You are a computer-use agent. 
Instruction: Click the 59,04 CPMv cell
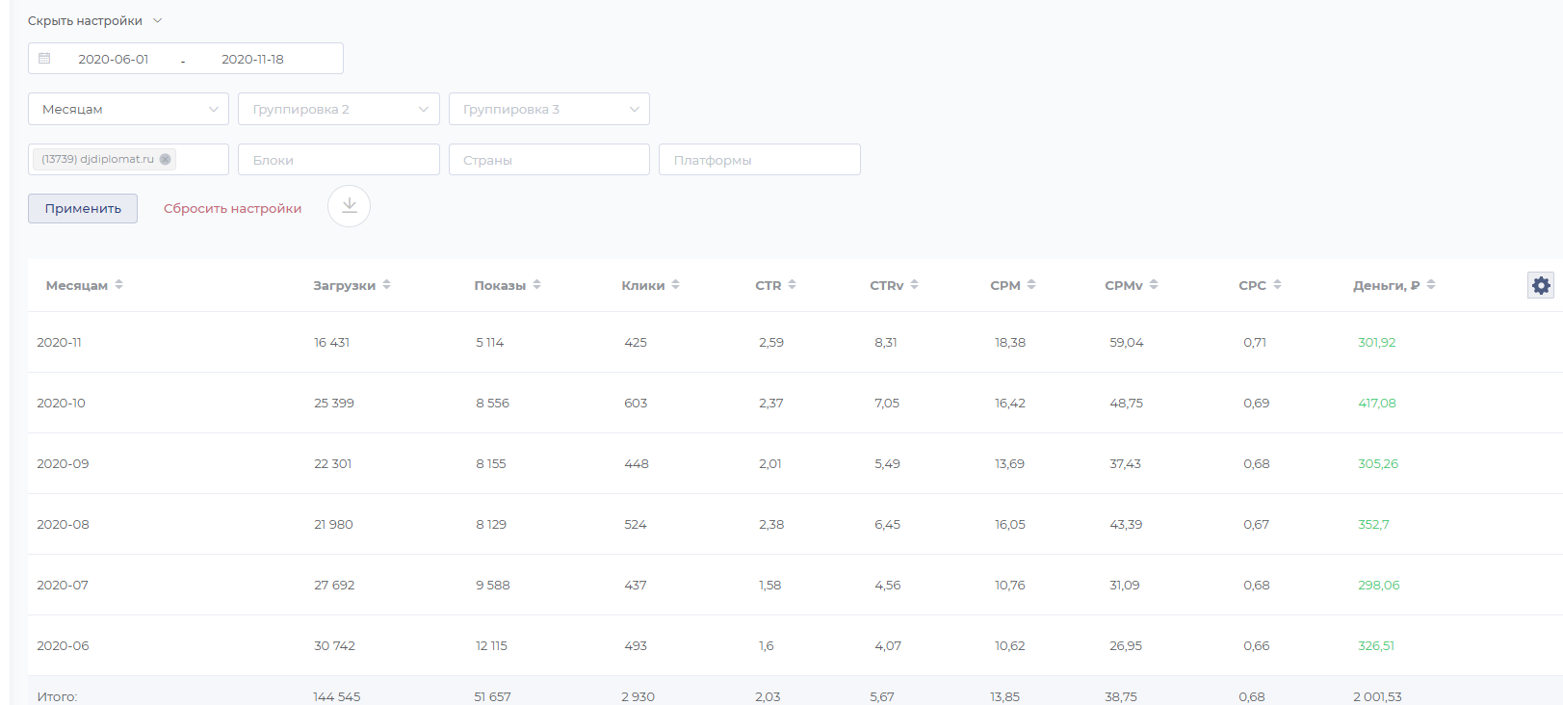click(1126, 343)
